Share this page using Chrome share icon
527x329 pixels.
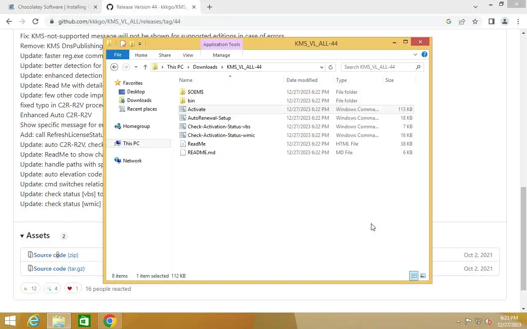(462, 21)
